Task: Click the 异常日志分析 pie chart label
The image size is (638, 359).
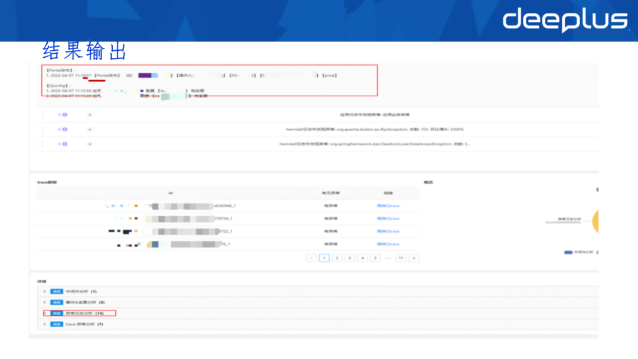Action: 569,218
